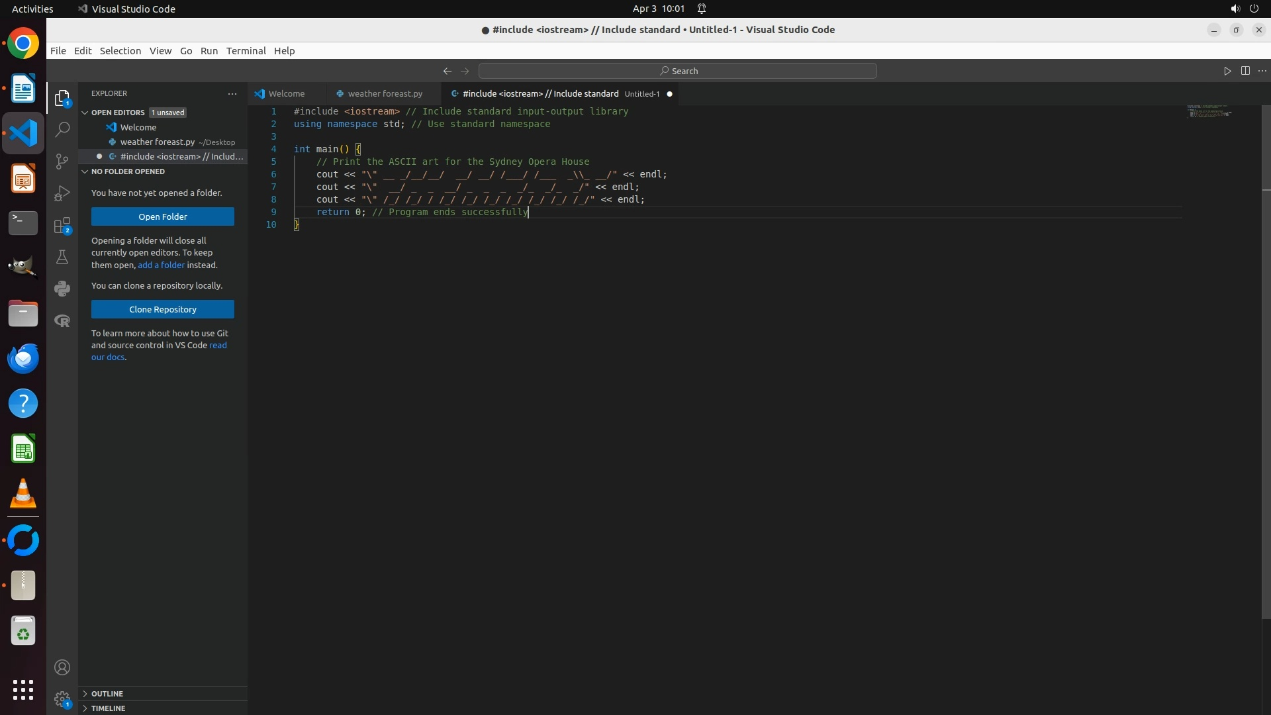Expand the Timeline section

tap(108, 708)
